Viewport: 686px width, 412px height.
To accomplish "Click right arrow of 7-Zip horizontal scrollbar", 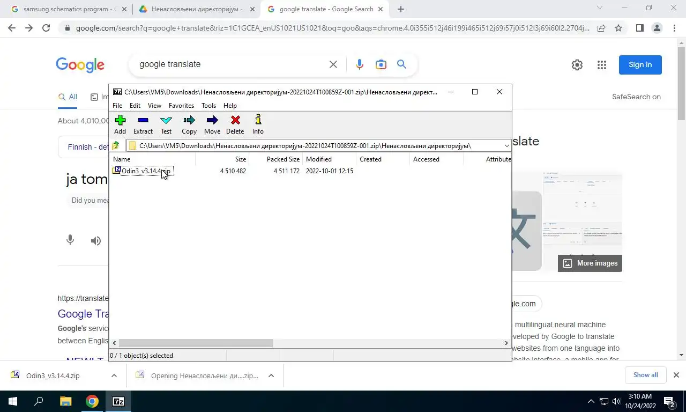I will pyautogui.click(x=506, y=343).
